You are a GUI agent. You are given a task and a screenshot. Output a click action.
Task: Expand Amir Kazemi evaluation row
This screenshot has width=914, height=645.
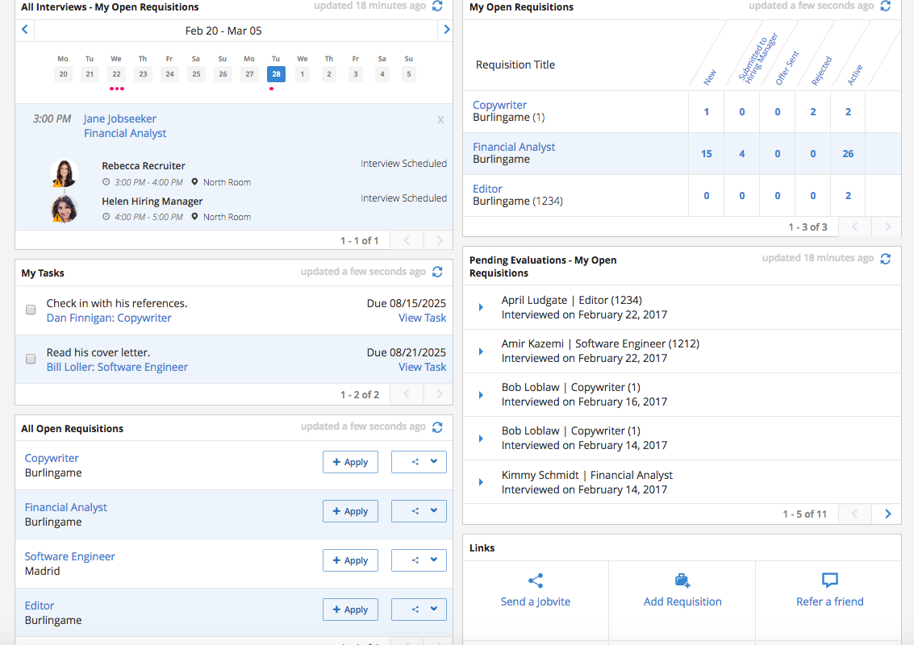pos(481,352)
